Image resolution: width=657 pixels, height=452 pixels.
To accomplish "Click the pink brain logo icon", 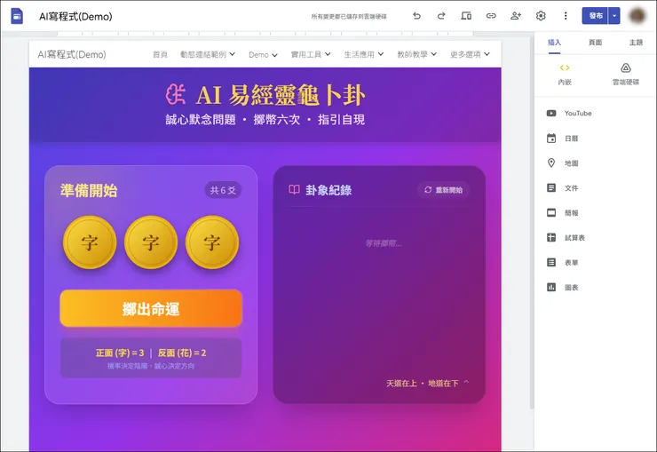I will coord(176,95).
